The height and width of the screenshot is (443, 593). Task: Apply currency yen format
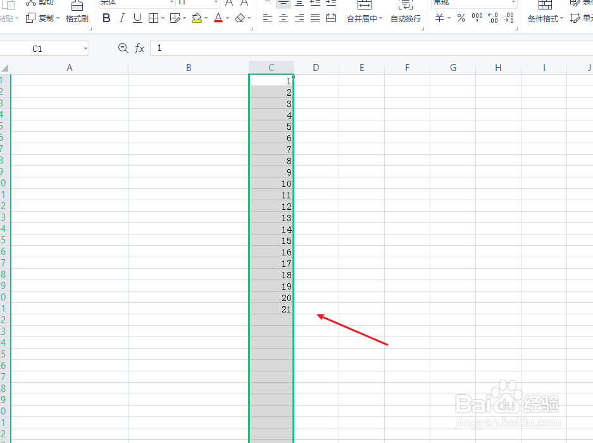click(x=439, y=18)
